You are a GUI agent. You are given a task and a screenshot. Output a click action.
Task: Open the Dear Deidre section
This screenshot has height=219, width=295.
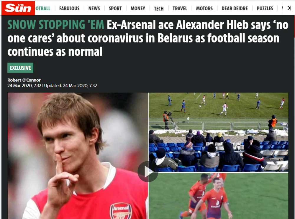click(235, 9)
